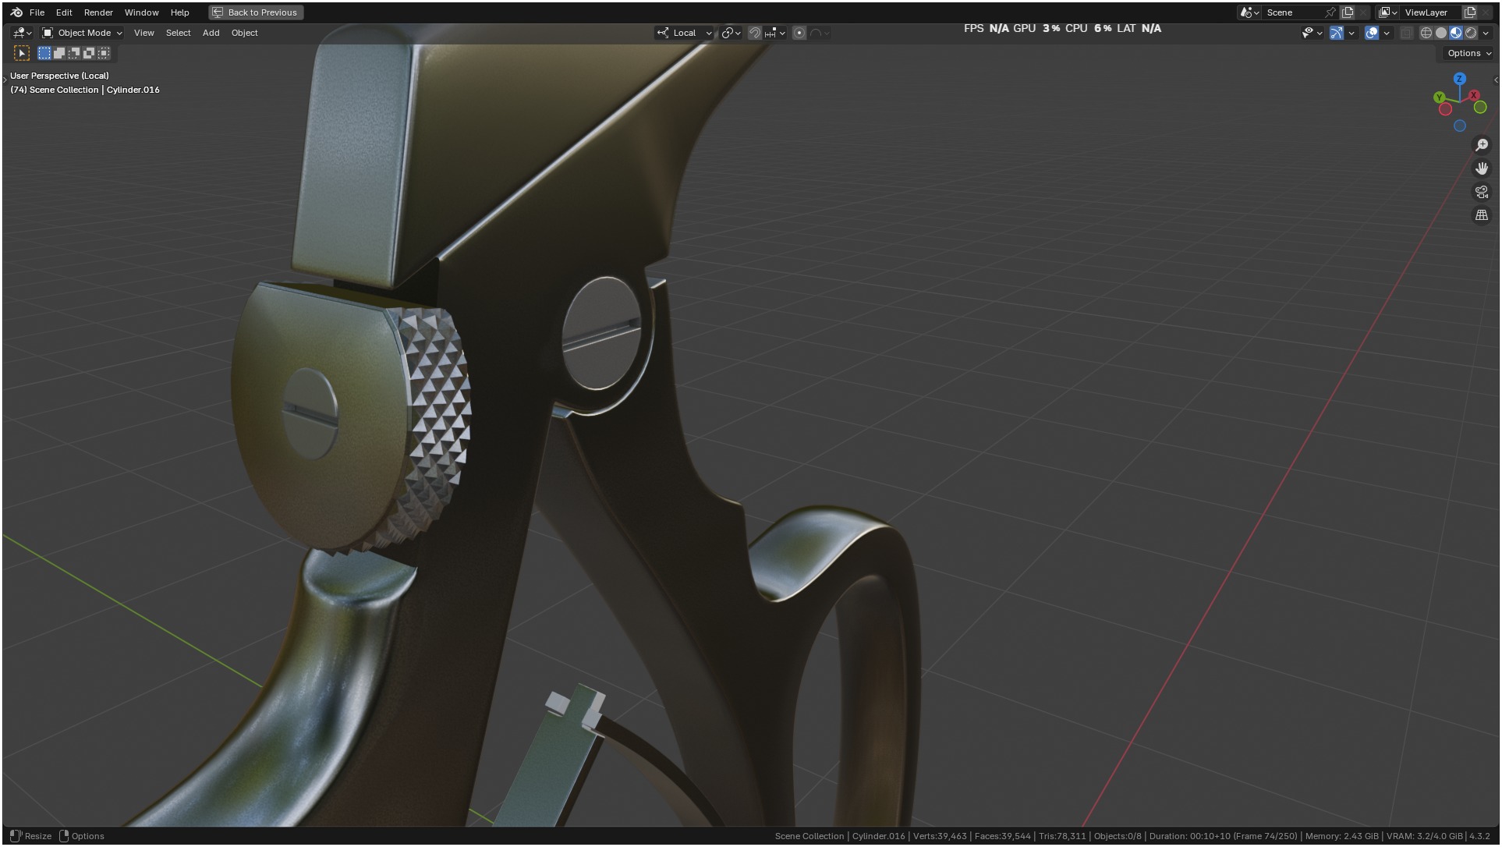1502x847 pixels.
Task: Toggle snapping magnet icon
Action: pos(754,33)
